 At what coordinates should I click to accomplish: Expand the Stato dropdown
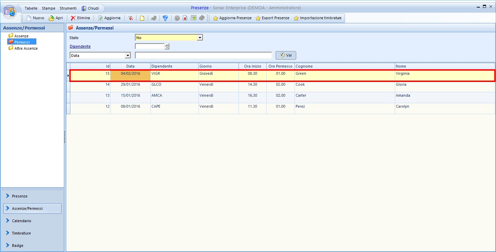tap(200, 38)
